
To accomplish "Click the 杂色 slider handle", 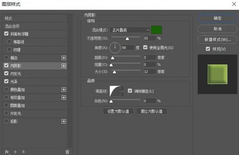I will (x=111, y=101).
